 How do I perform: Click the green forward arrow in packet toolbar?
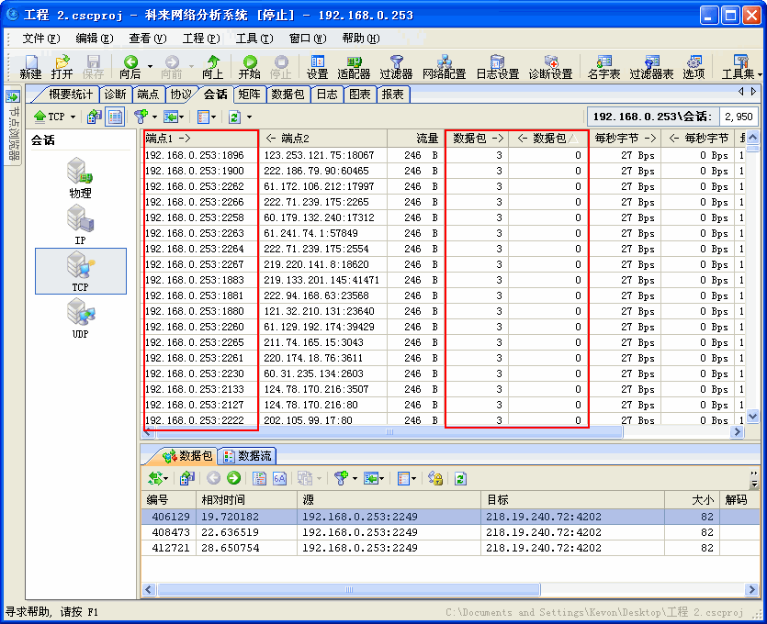[x=233, y=478]
